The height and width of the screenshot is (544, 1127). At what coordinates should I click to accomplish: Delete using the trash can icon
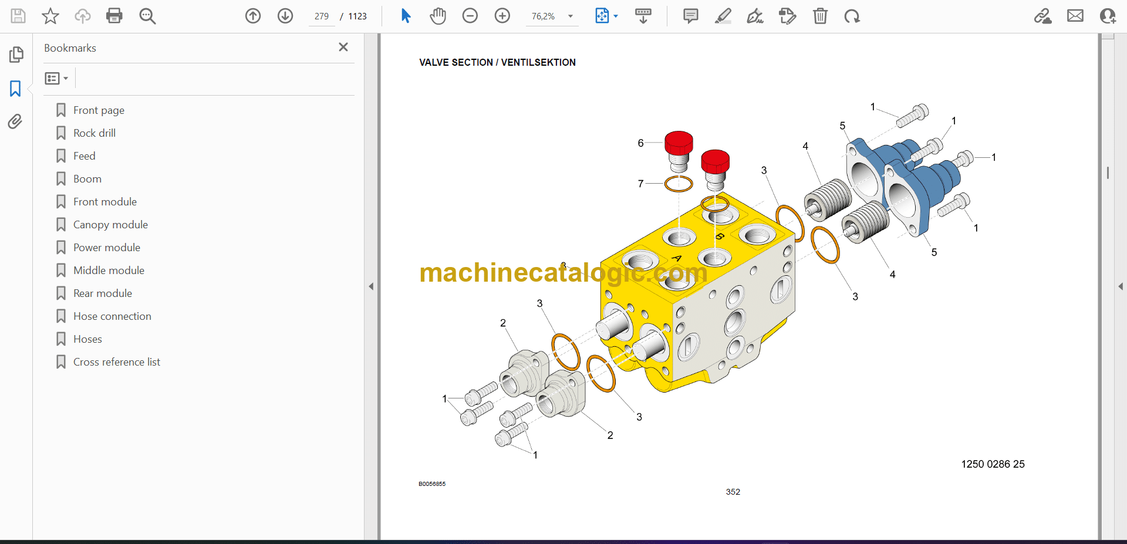tap(820, 16)
